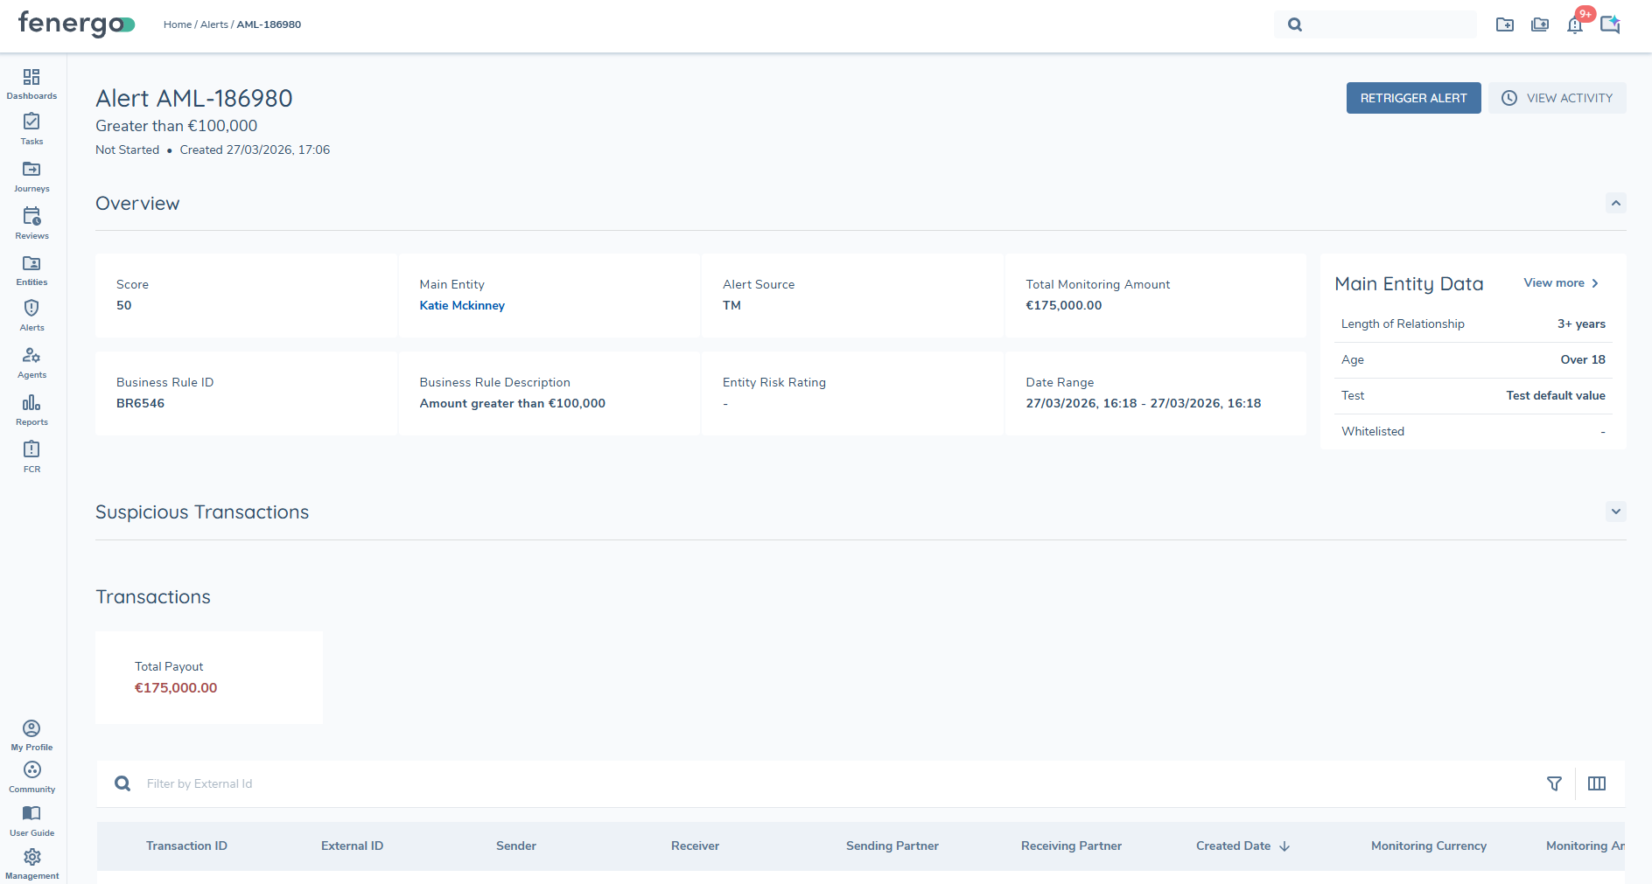Open View more in Main Entity Data
This screenshot has width=1652, height=884.
pos(1561,282)
